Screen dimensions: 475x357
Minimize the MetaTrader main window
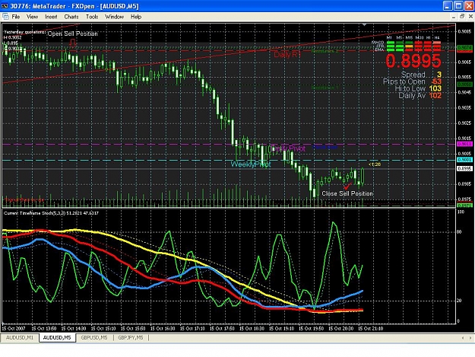pyautogui.click(x=448, y=6)
